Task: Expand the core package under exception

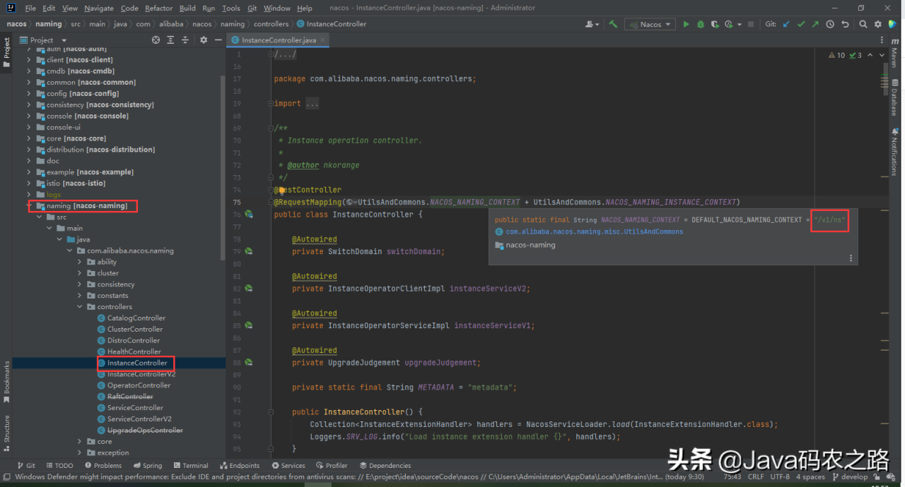Action: (x=80, y=442)
